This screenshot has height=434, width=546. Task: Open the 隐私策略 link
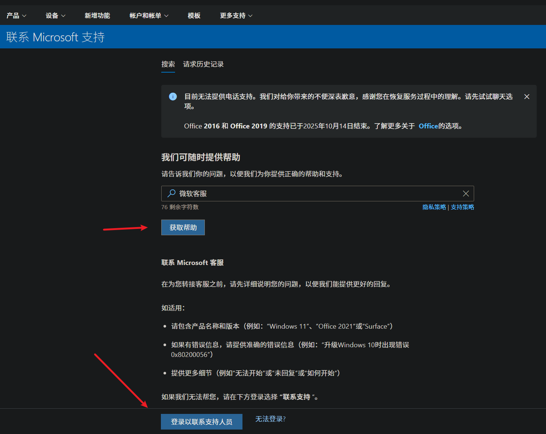pos(434,207)
